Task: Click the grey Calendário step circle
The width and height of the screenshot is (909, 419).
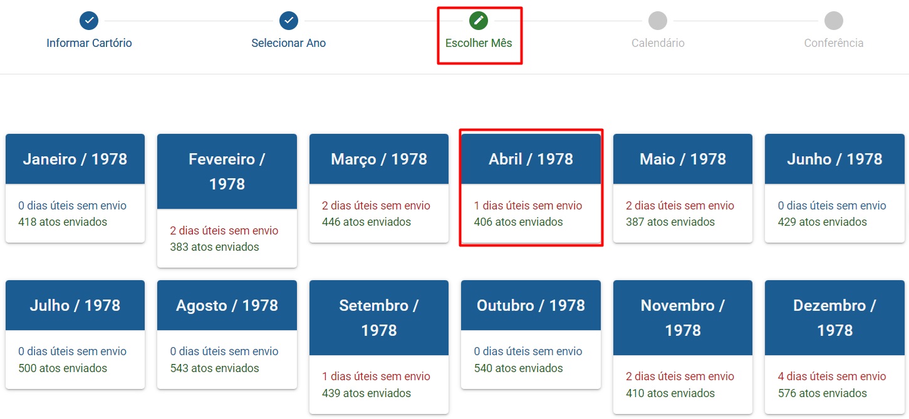Action: coord(658,21)
